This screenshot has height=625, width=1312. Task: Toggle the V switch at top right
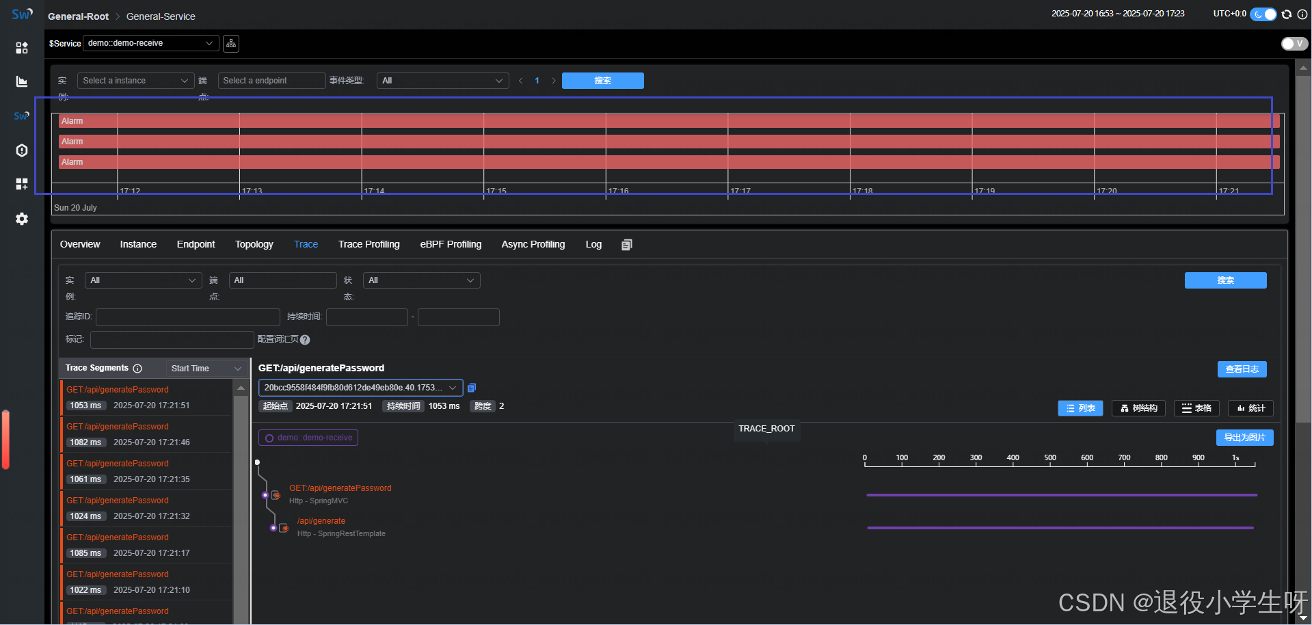(1294, 44)
